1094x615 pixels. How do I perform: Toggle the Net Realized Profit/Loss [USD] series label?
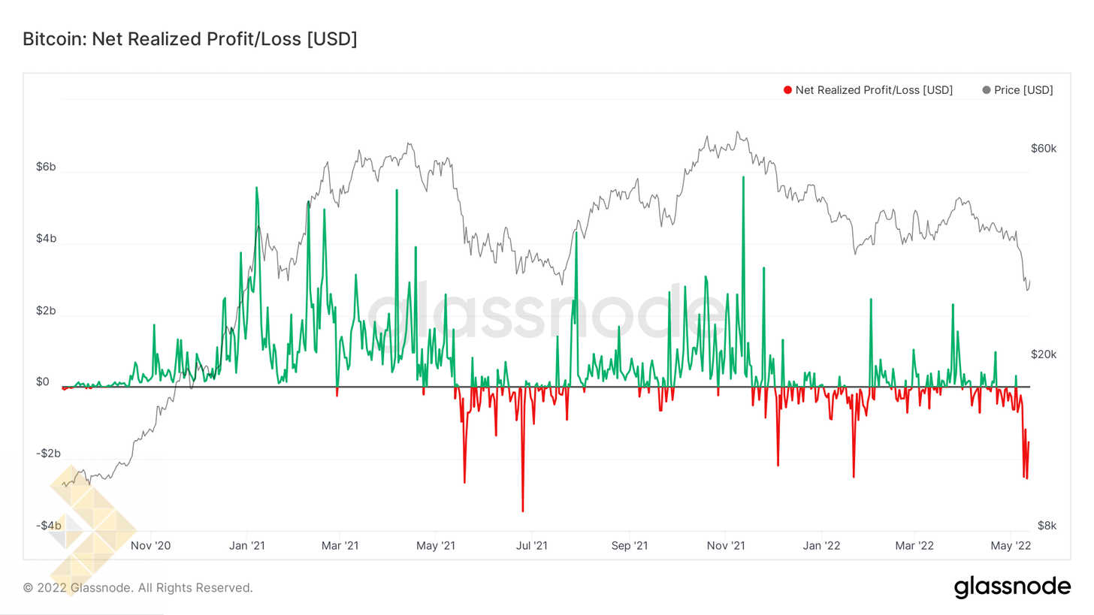click(874, 90)
